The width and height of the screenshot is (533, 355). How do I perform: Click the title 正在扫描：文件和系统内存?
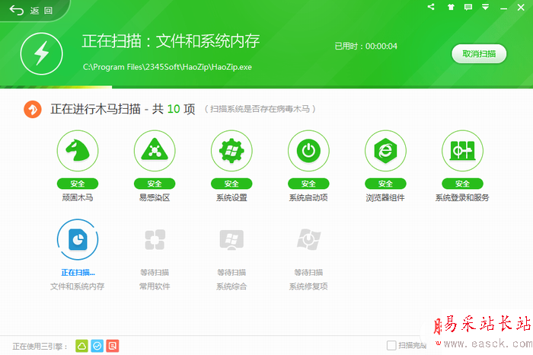click(x=171, y=41)
